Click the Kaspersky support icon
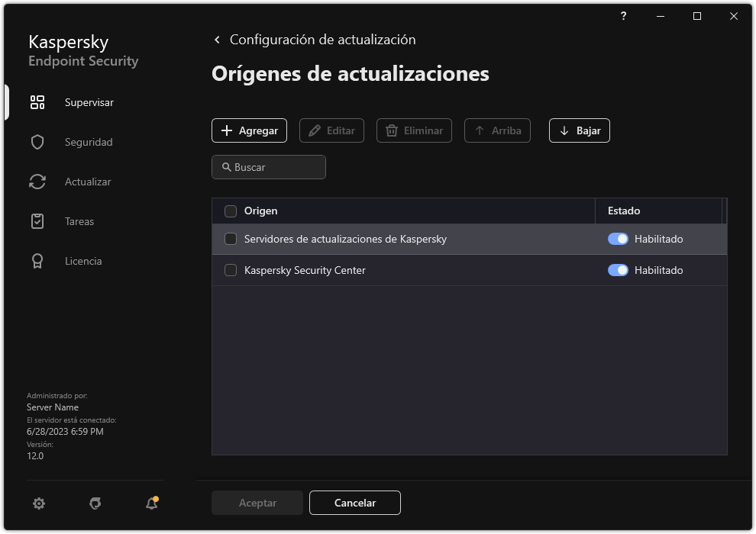Screen dimensions: 756x534 tap(95, 503)
